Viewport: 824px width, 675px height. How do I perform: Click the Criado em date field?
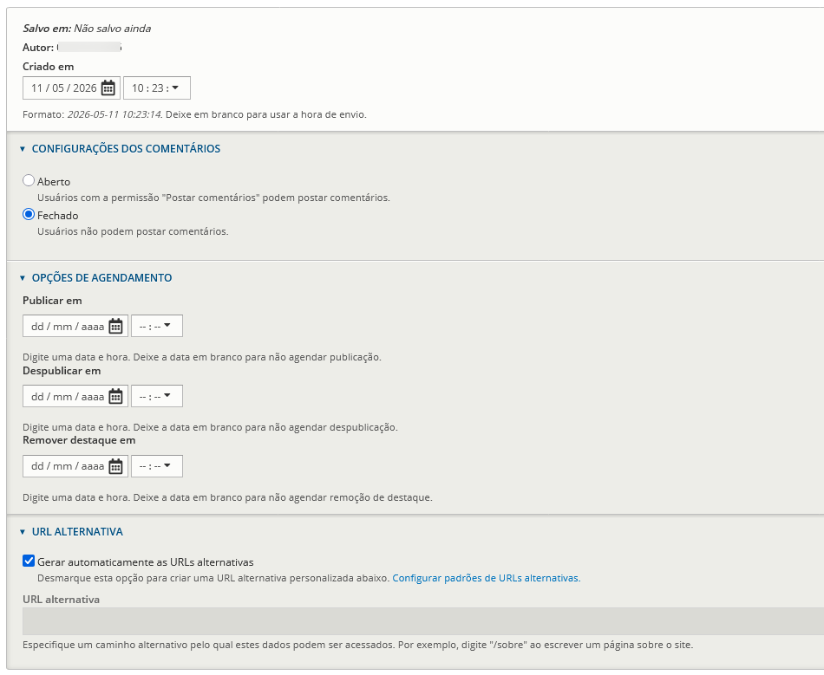coord(71,88)
